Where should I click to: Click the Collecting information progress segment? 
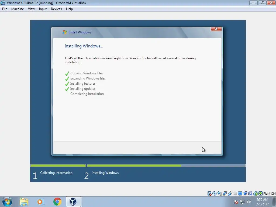point(58,165)
